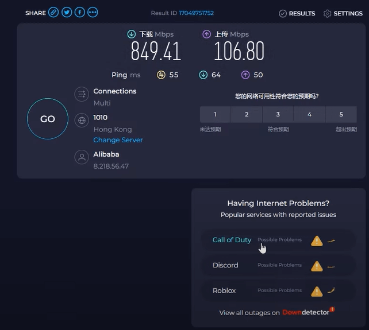Click Discord warning icon
The image size is (369, 330).
click(317, 266)
